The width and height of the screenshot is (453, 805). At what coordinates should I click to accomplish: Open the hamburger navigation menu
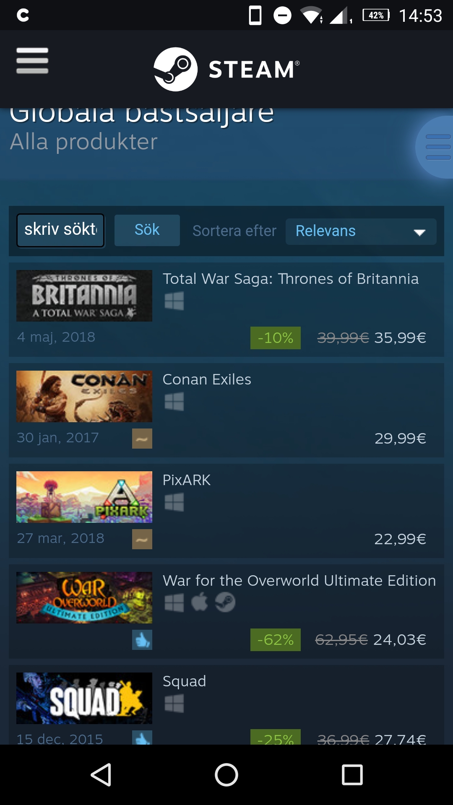32,61
